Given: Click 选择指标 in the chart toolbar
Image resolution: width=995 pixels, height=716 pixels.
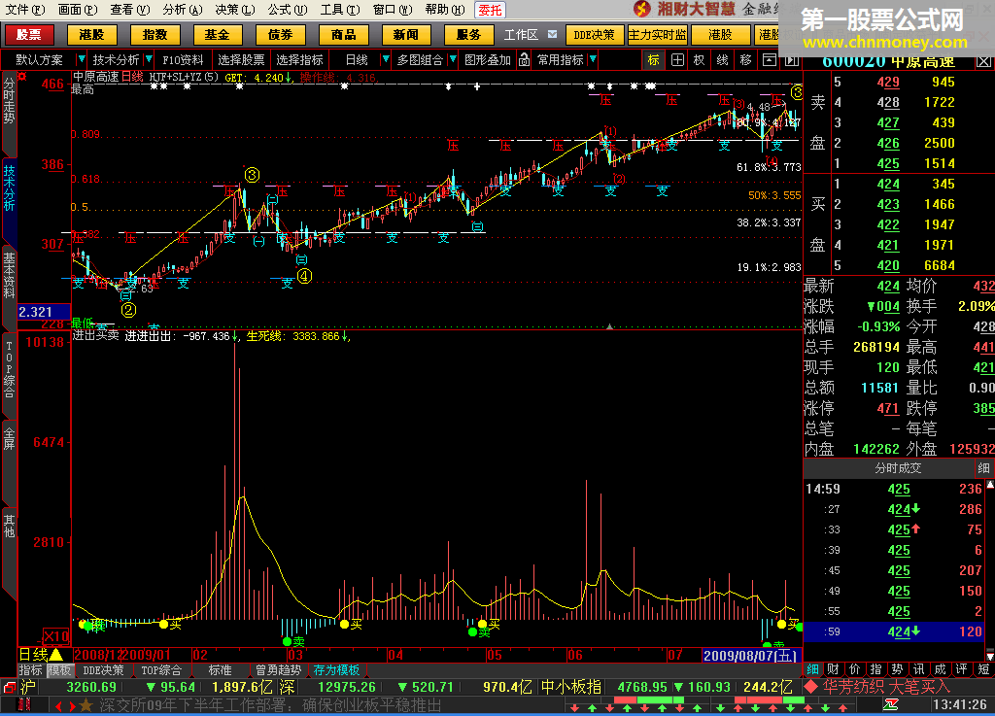Looking at the screenshot, I should click(x=299, y=60).
